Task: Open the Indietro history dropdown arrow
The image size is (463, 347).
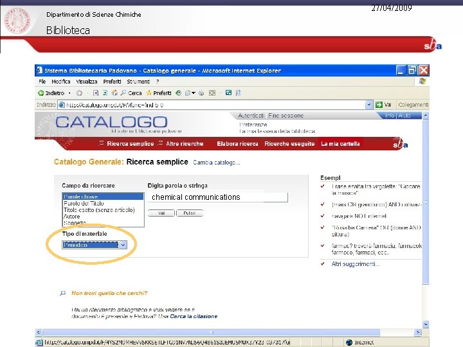Action: click(x=69, y=93)
